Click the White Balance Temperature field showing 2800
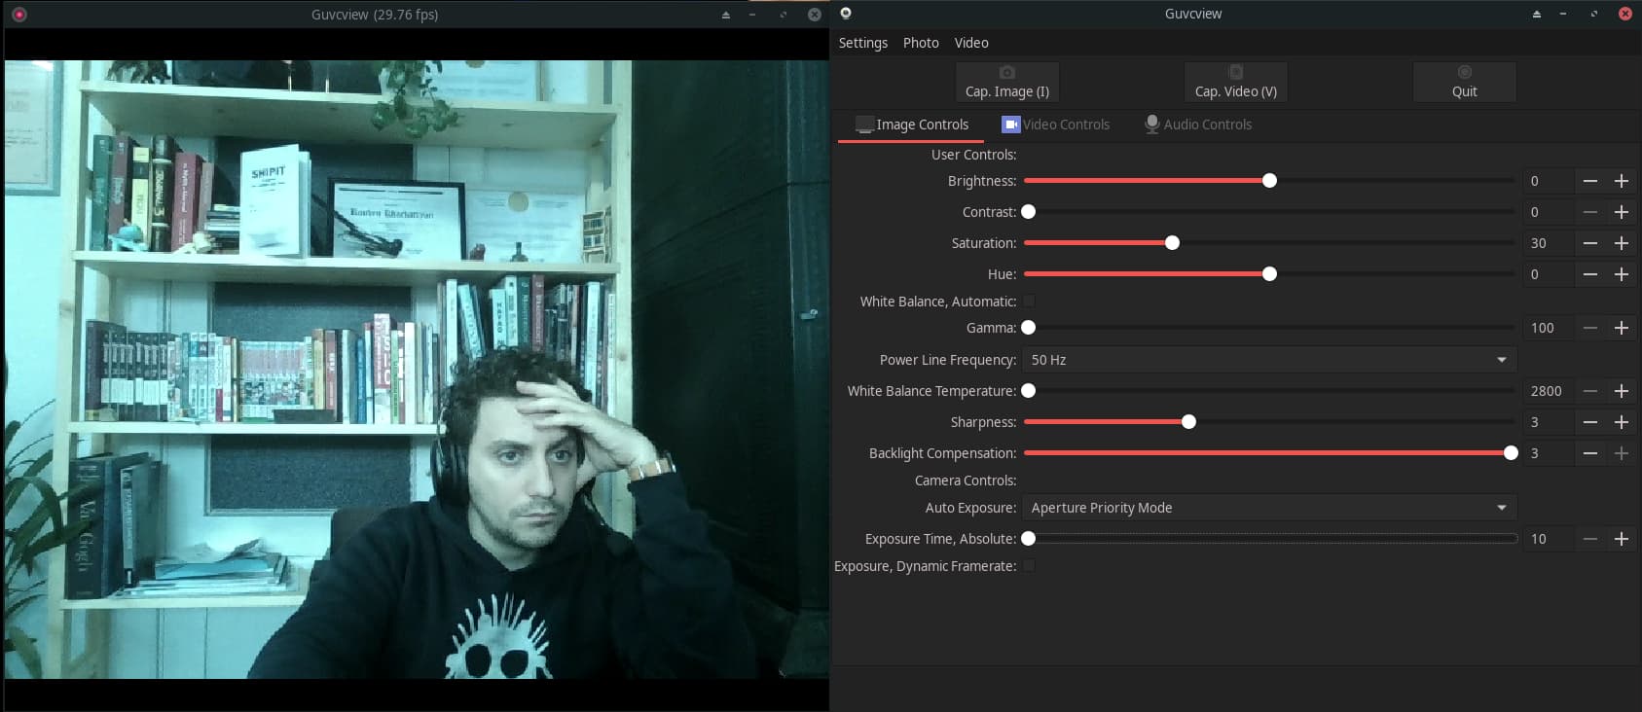This screenshot has height=712, width=1642. click(1549, 391)
